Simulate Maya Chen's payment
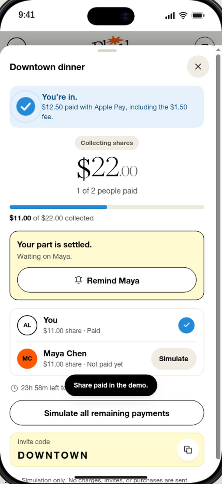This screenshot has width=222, height=484. click(x=174, y=359)
